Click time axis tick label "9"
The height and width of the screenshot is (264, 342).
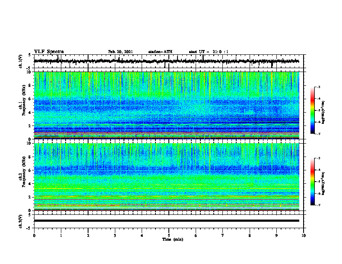click(x=276, y=236)
